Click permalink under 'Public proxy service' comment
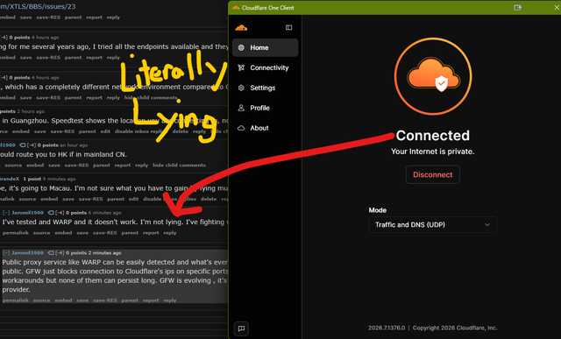The width and height of the screenshot is (561, 339). 16,300
